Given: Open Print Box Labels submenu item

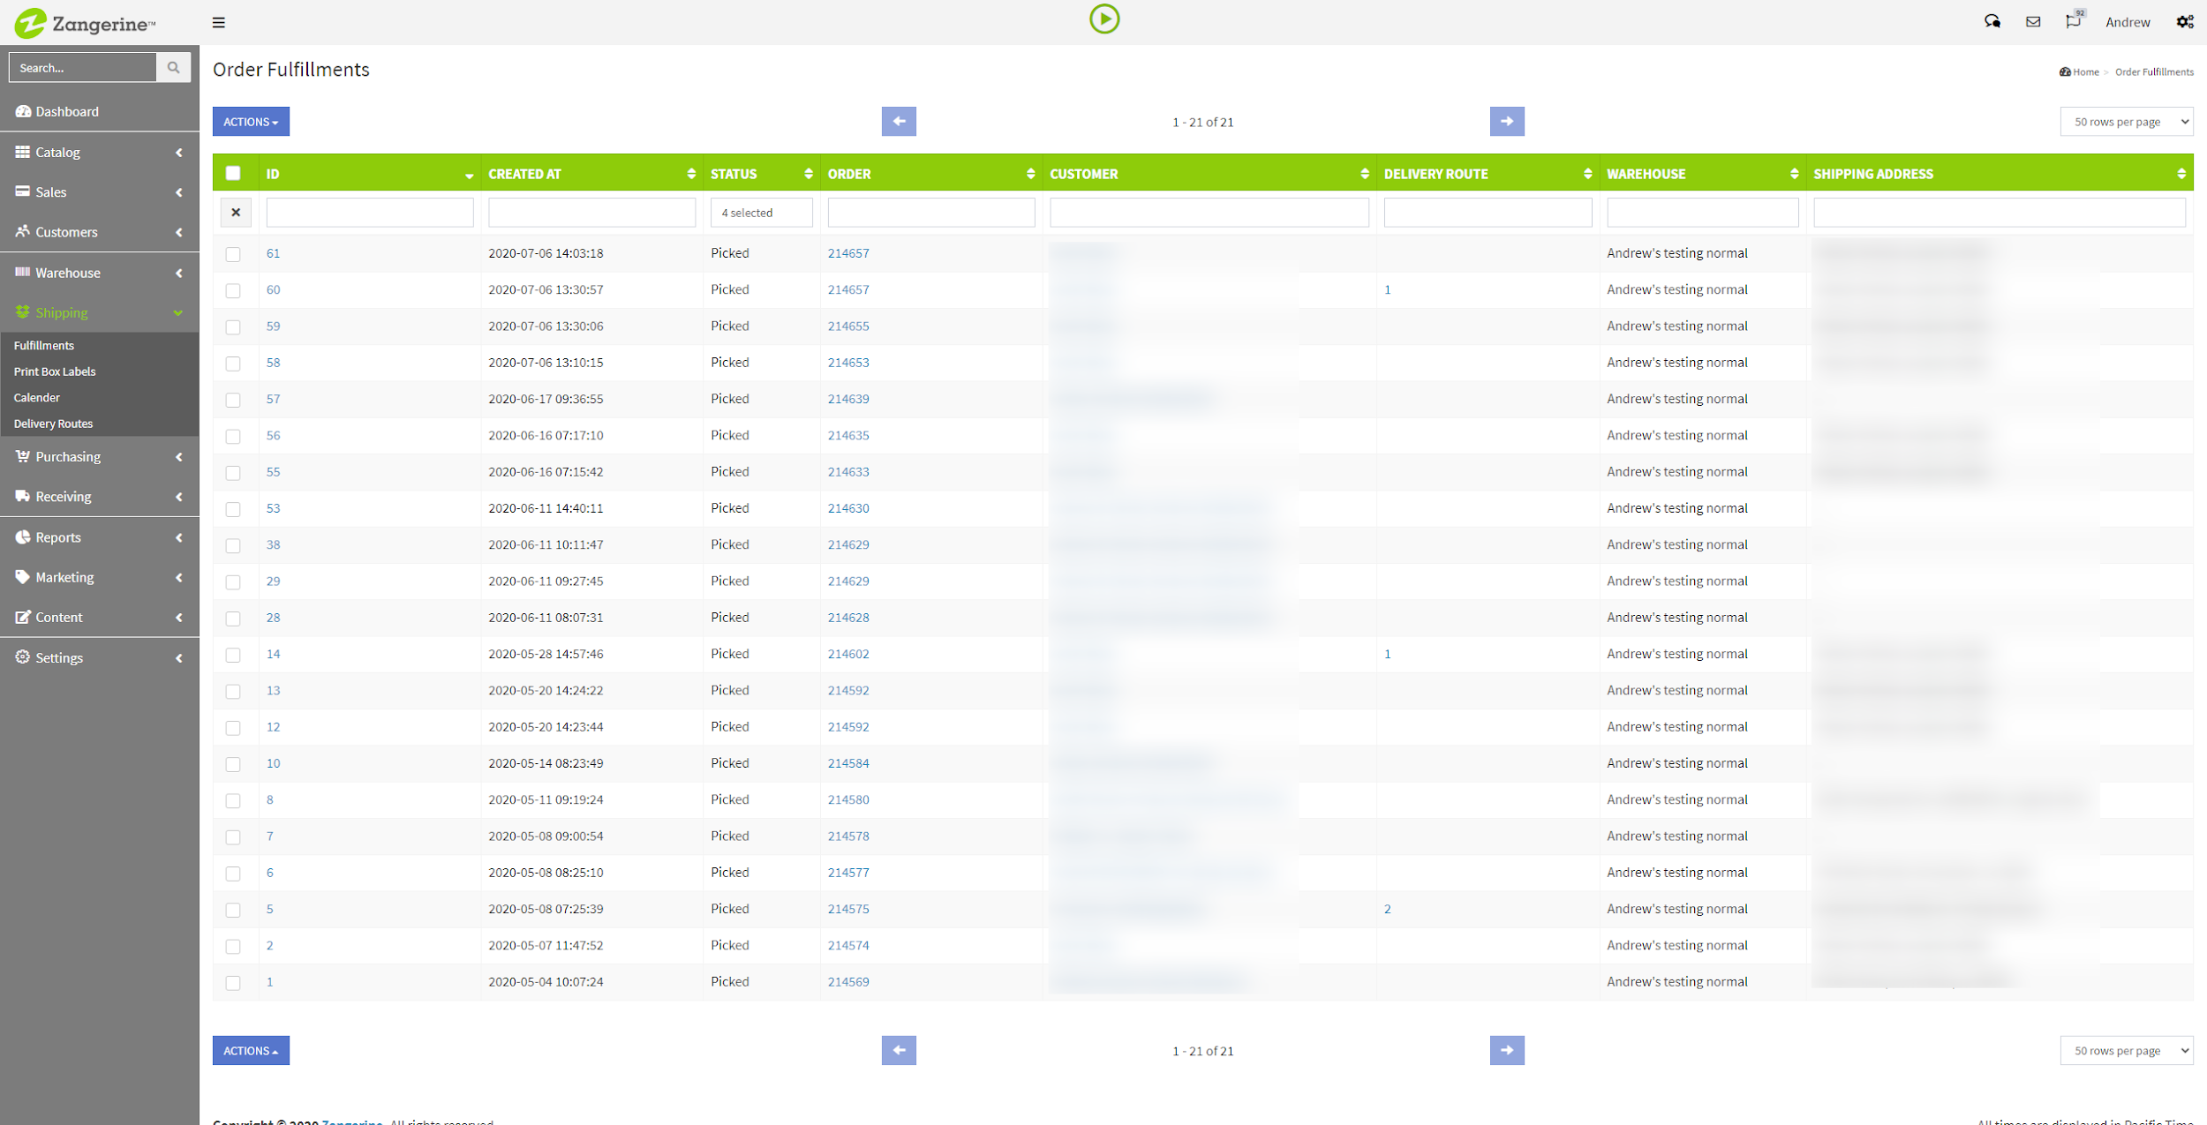Looking at the screenshot, I should (x=55, y=371).
